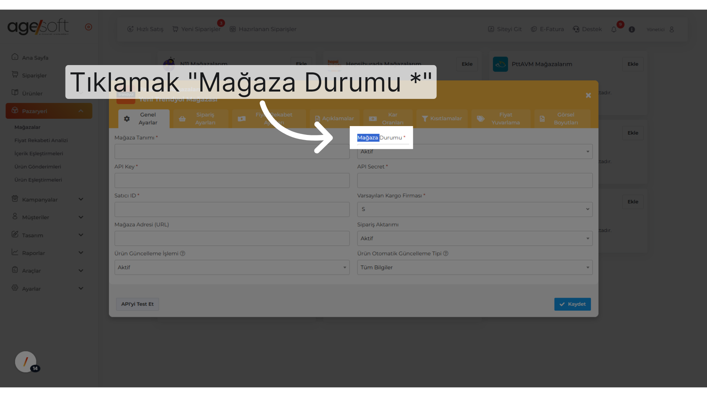This screenshot has width=707, height=397.
Task: Collapse Pazaryeri sidebar section
Action: pos(49,111)
